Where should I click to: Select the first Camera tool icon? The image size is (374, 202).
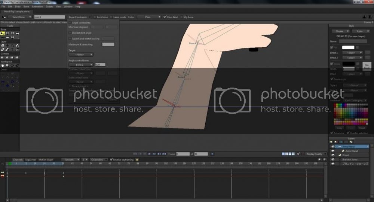click(x=3, y=57)
